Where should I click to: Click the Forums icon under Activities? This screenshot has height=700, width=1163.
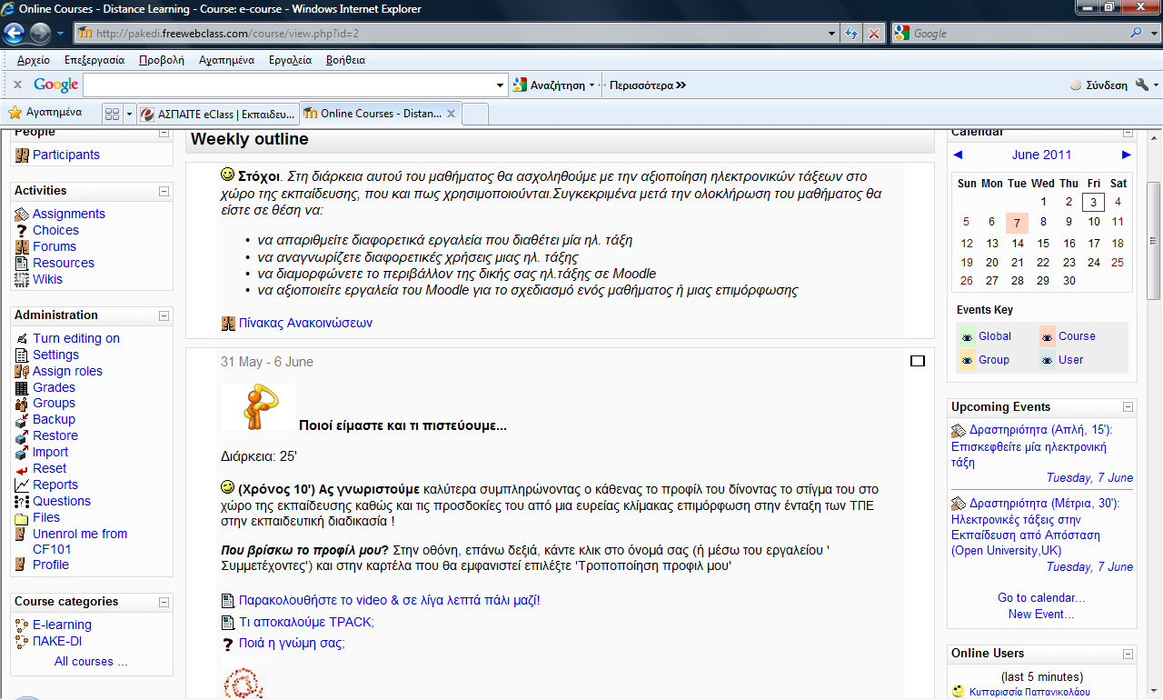point(22,246)
